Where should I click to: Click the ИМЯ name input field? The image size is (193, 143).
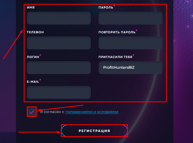coord(59,18)
